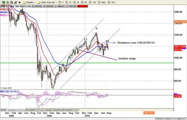Click the refresh page toolbar icon

coord(12,2)
